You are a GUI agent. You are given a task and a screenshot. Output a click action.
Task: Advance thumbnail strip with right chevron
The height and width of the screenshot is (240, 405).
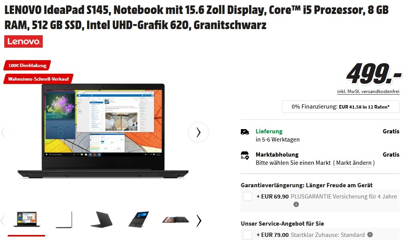pos(199,221)
